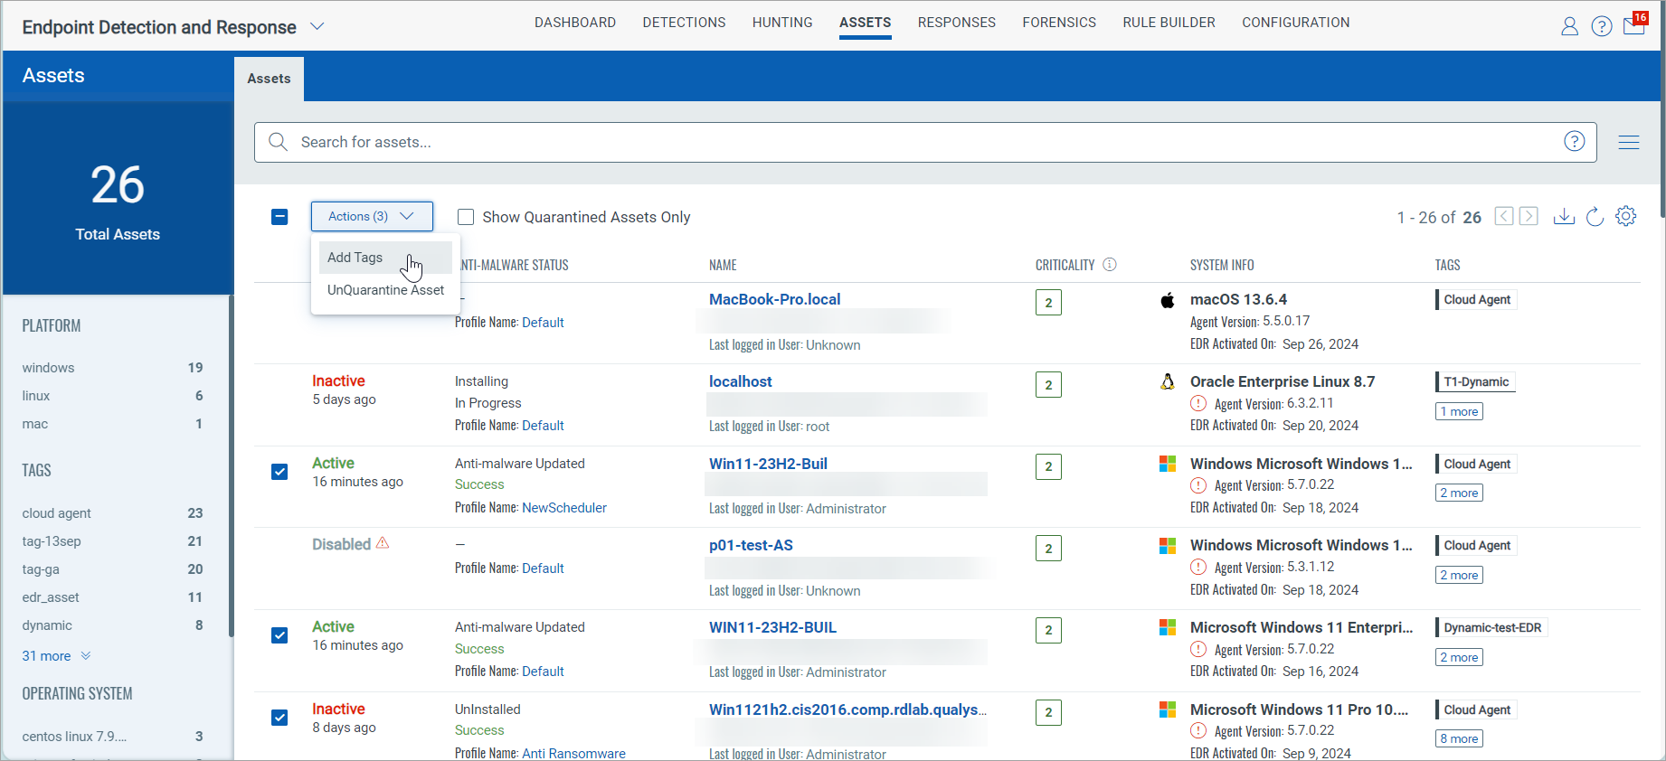1666x761 pixels.
Task: Go to the Configuration tab
Action: coord(1295,23)
